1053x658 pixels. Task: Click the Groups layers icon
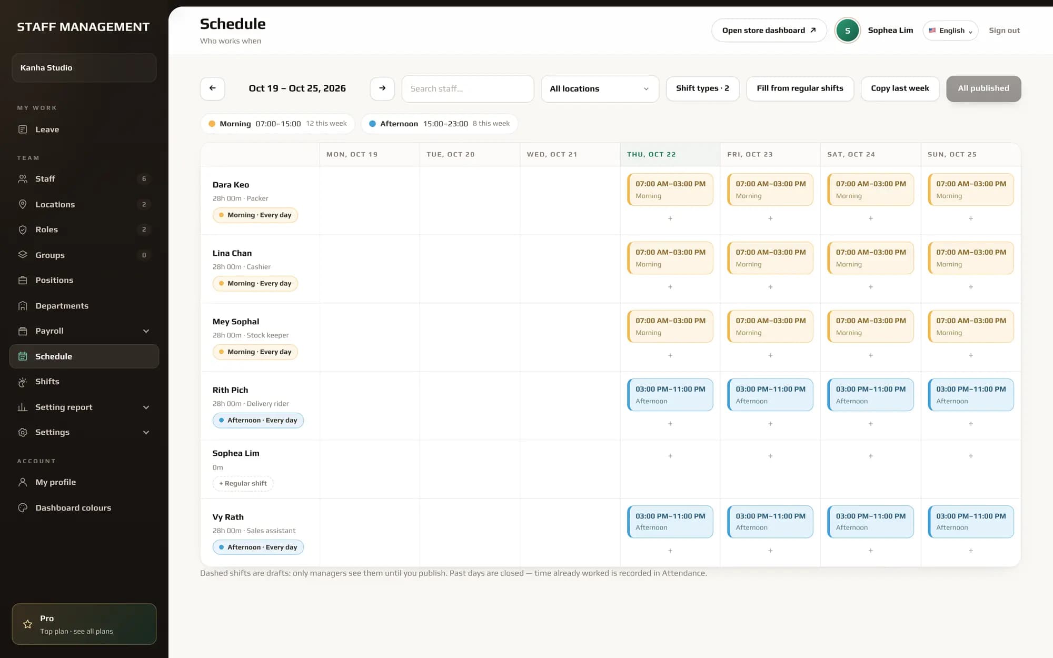click(x=23, y=255)
